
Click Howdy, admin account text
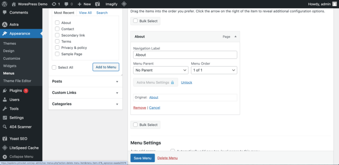click(x=319, y=4)
